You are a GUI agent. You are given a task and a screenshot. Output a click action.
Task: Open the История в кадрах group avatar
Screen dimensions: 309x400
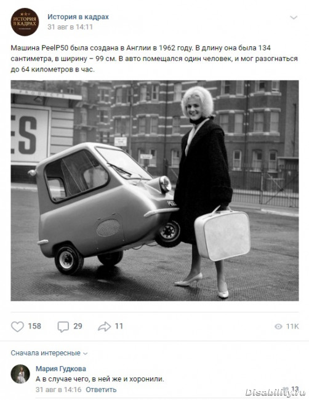coord(25,22)
